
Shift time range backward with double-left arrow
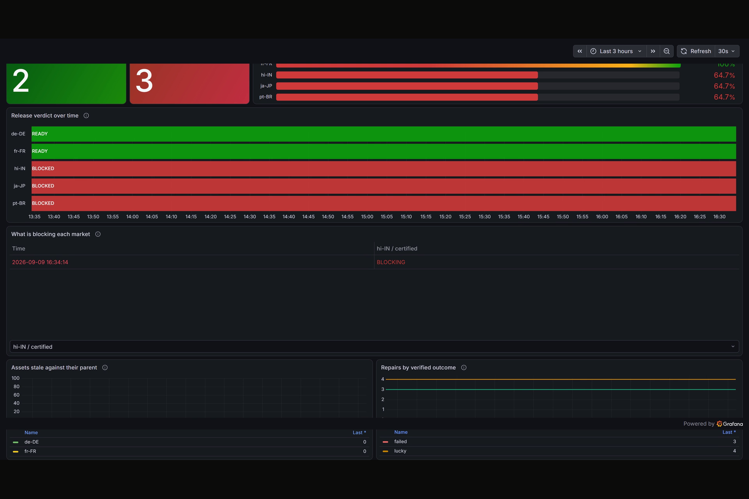(x=580, y=51)
